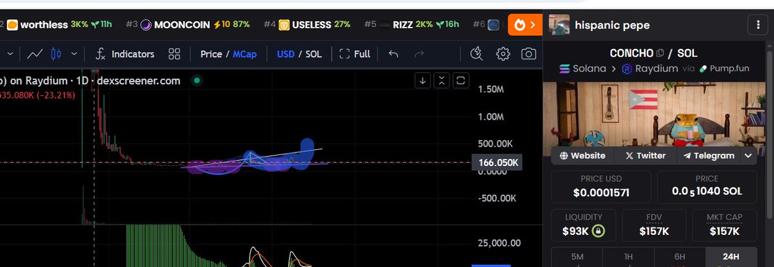Select the 5M timeframe tab
Screen dimensions: 774x267
[x=577, y=257]
